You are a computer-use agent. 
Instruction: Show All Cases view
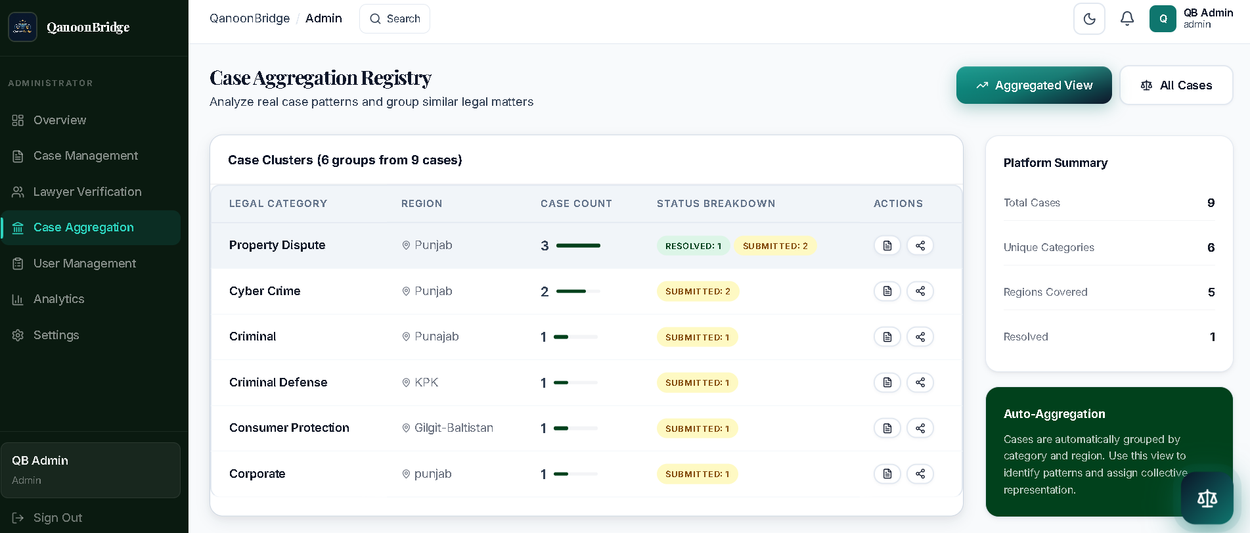(1176, 85)
